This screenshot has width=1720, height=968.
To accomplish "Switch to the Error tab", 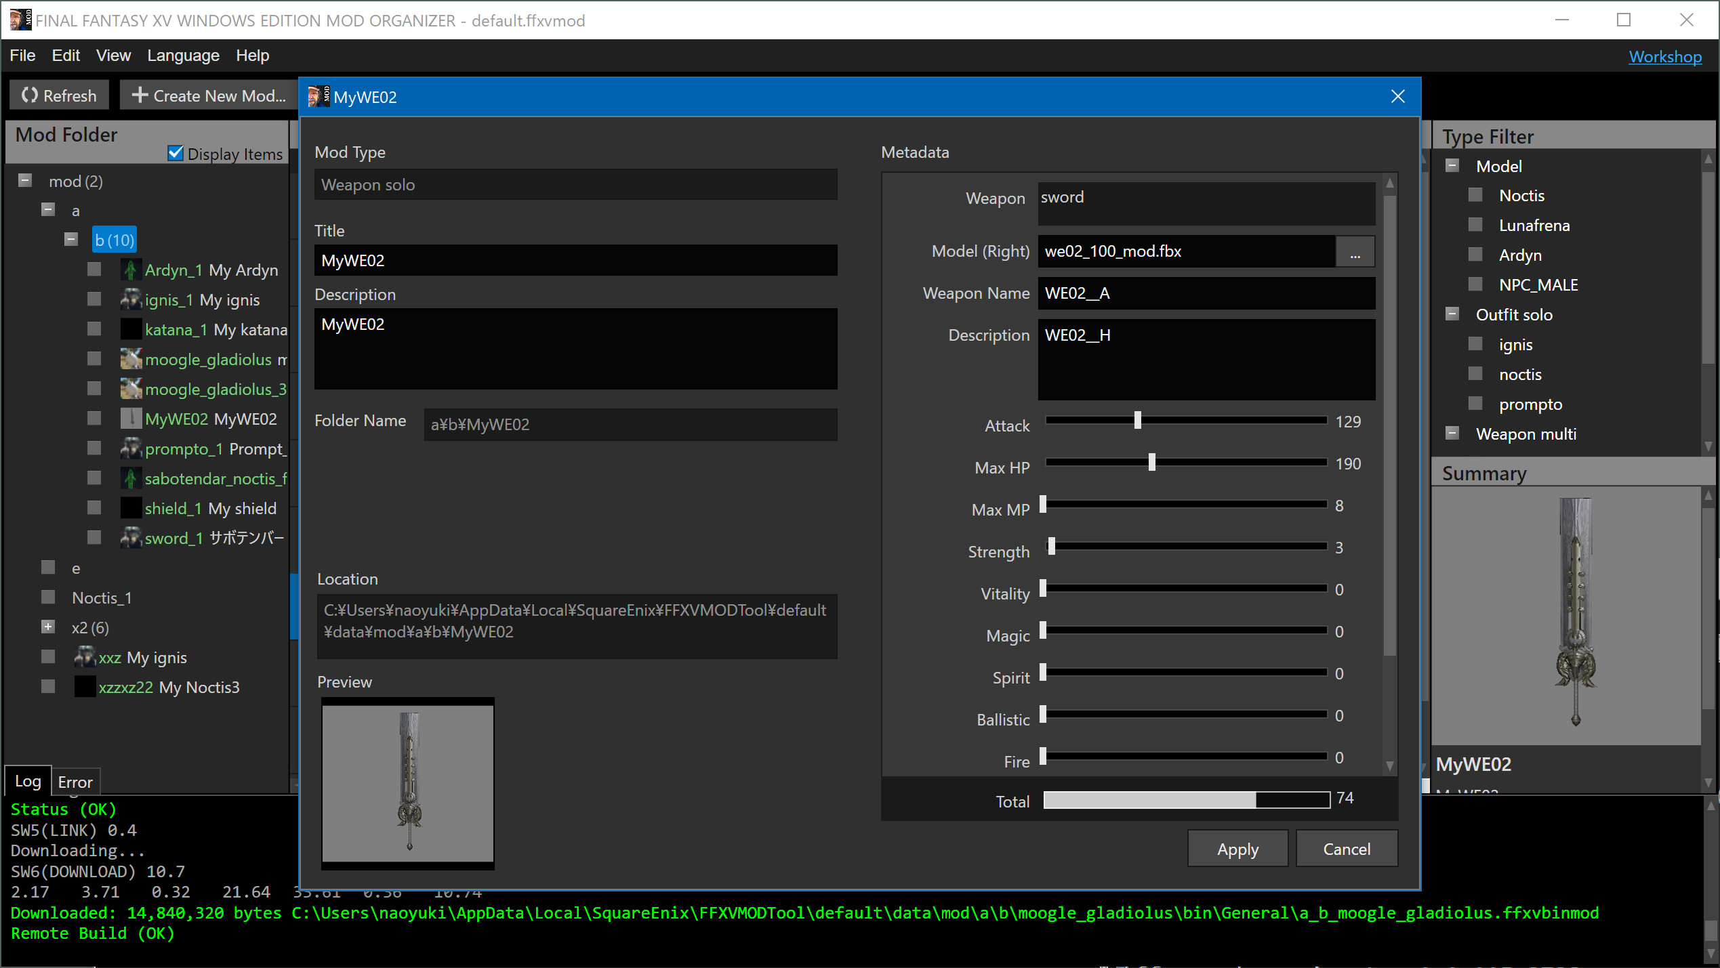I will tap(75, 782).
